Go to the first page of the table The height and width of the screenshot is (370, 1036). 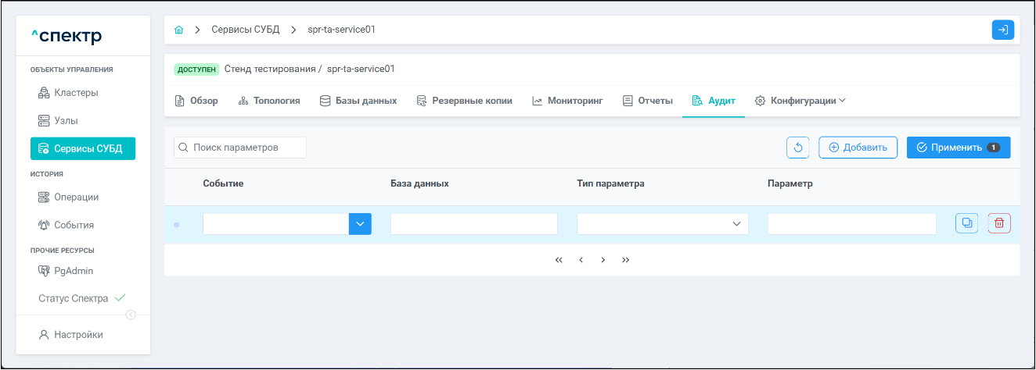559,260
